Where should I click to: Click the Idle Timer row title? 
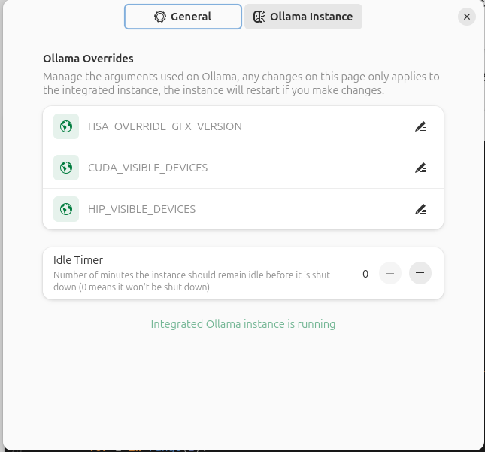click(x=78, y=260)
